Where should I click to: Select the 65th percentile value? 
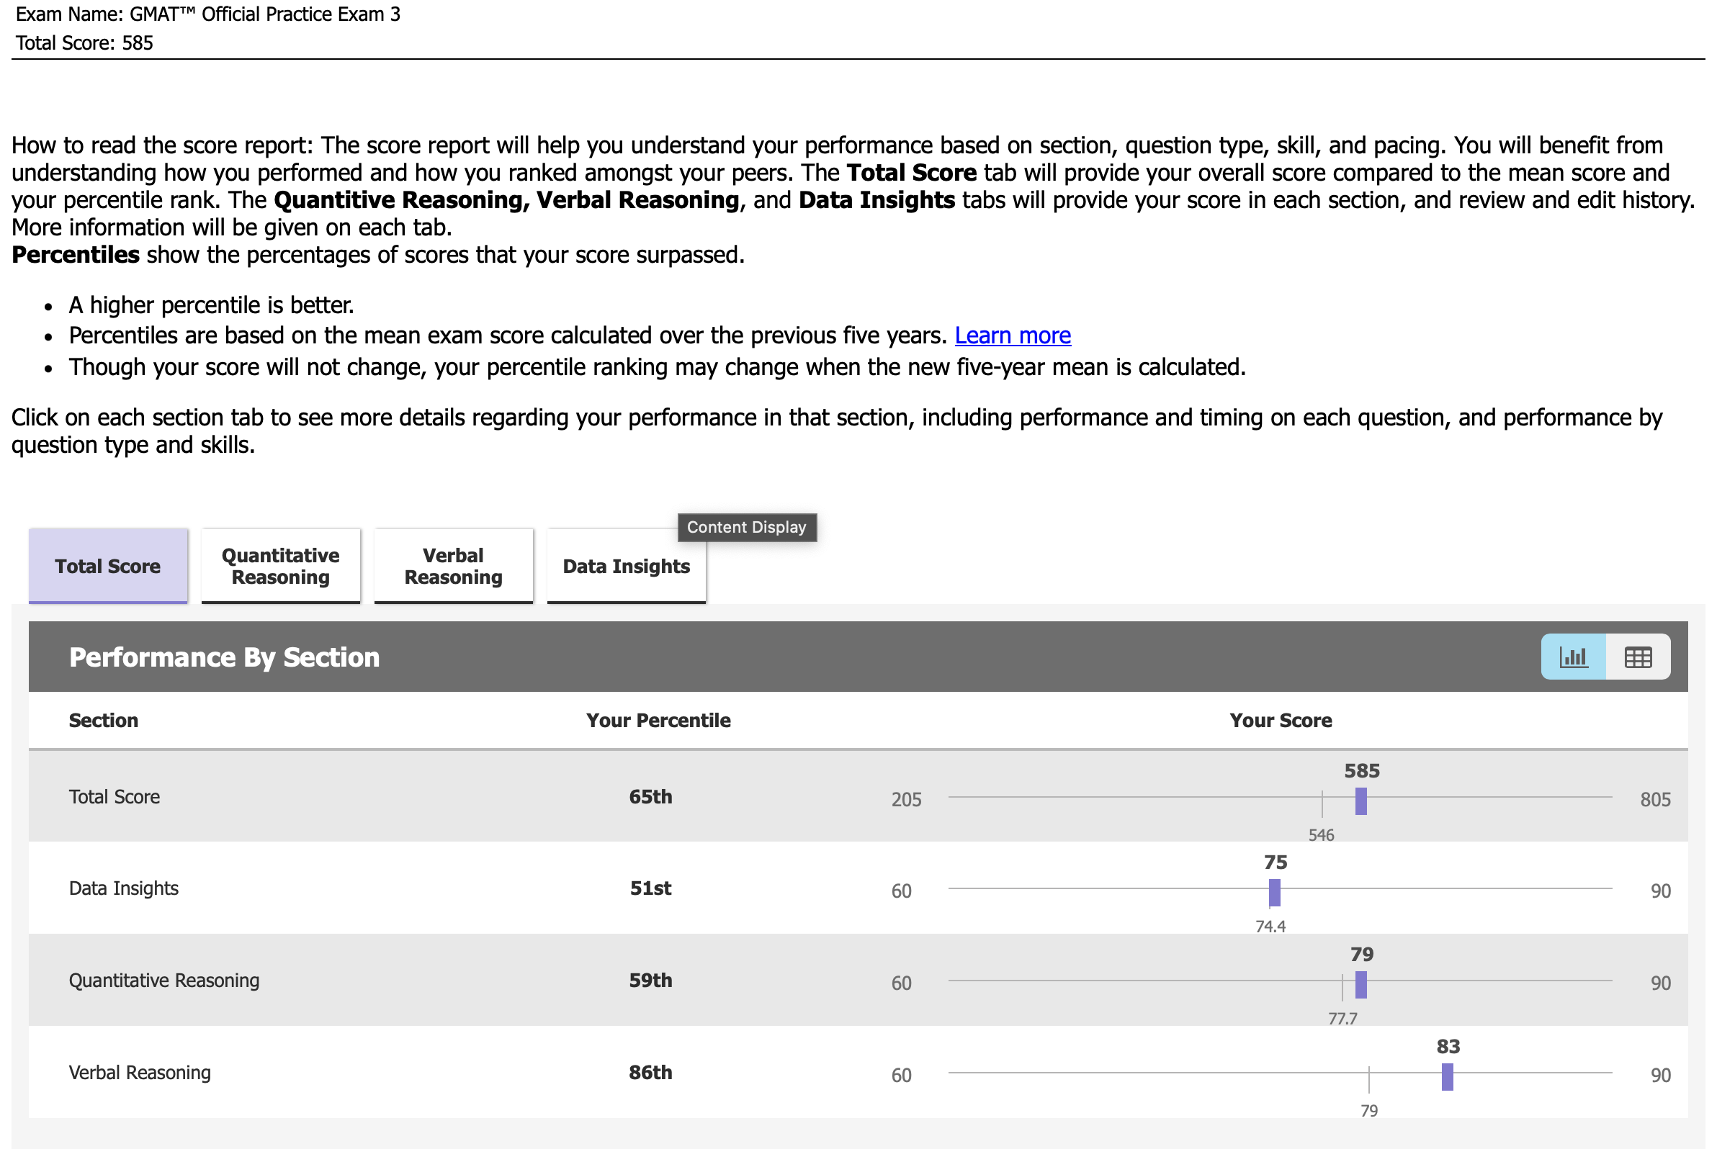(650, 796)
